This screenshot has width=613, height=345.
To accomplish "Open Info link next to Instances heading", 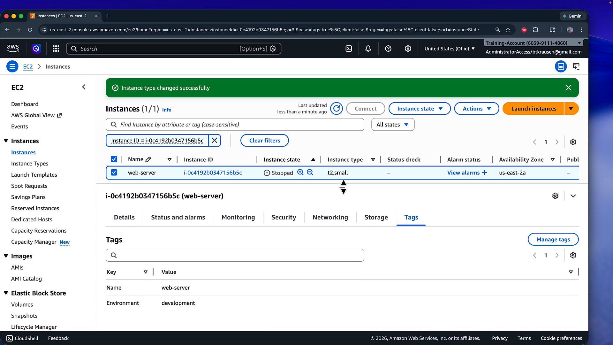I will coord(167,110).
